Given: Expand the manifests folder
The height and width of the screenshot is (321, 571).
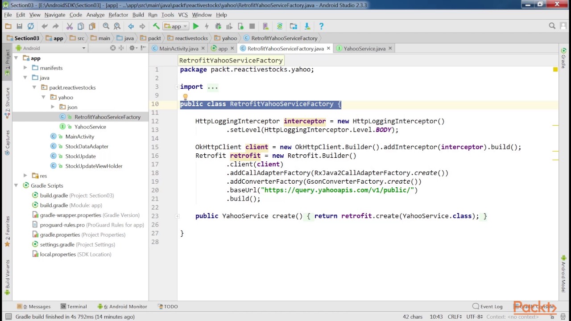Looking at the screenshot, I should (x=25, y=68).
